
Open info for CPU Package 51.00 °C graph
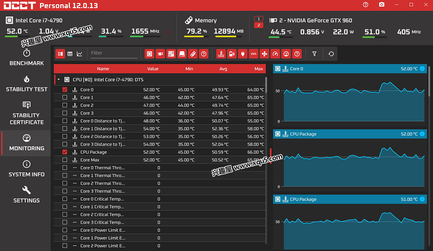coord(423,199)
